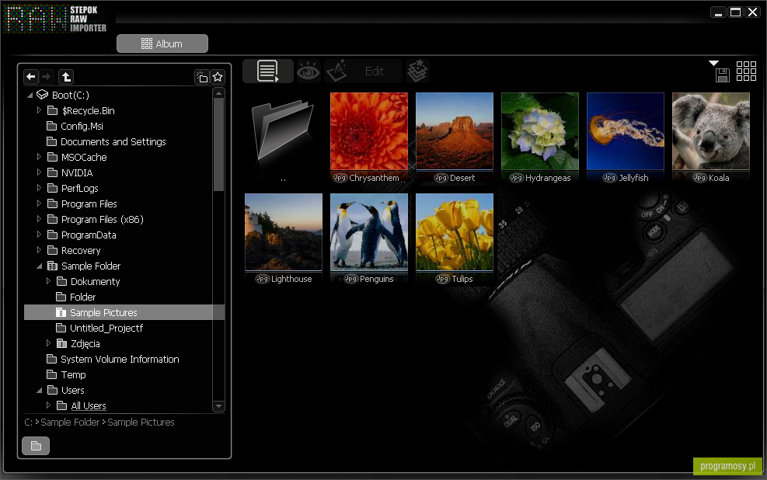Click 'Sample Folder' in breadcrumb path

pyautogui.click(x=70, y=422)
